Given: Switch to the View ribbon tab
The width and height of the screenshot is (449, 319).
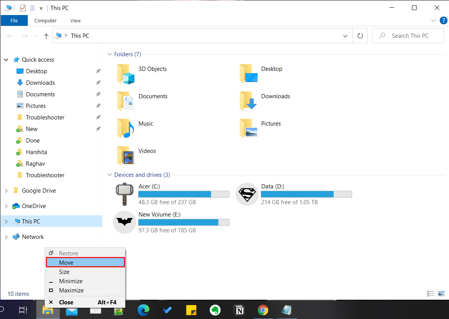Looking at the screenshot, I should coord(75,20).
